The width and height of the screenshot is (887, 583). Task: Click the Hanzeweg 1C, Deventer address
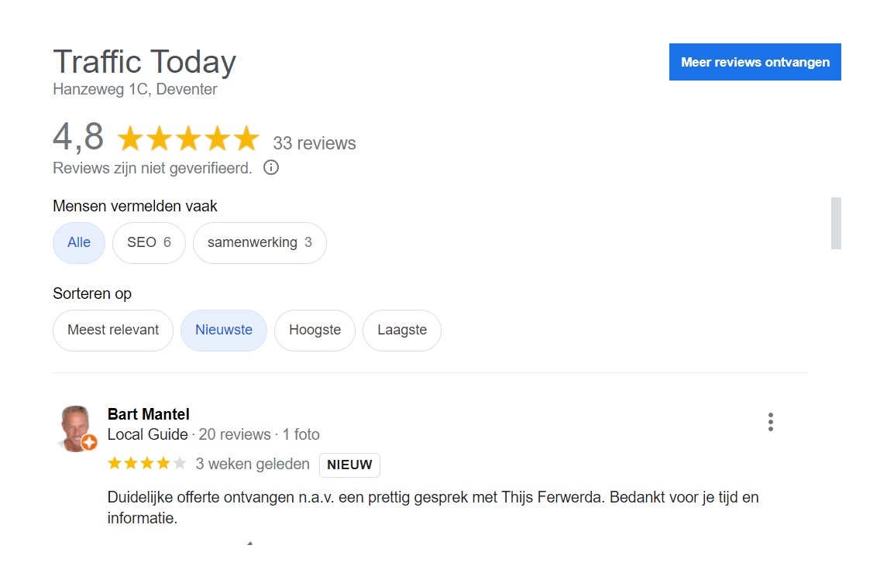click(x=135, y=89)
